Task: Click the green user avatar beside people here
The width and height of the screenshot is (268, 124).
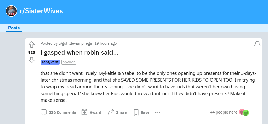Action: click(246, 113)
